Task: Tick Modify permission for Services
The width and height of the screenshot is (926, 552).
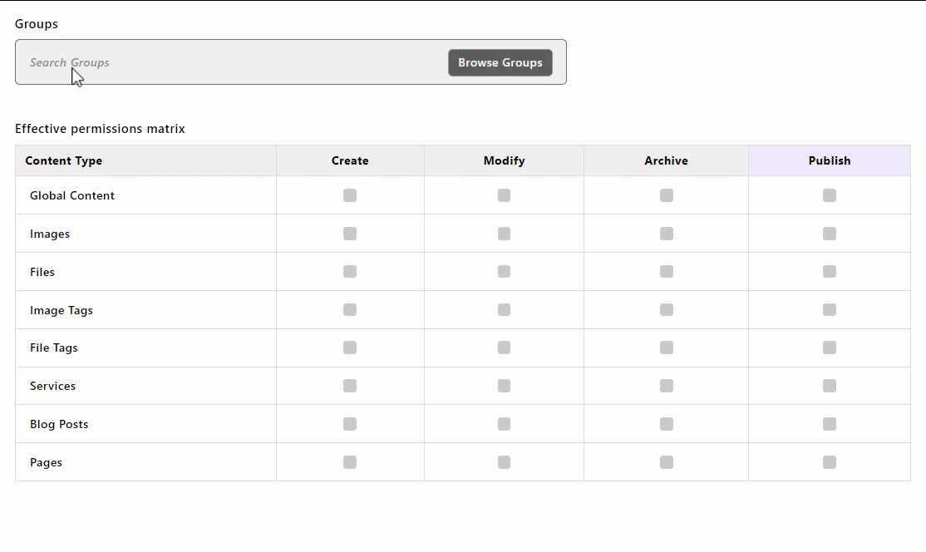Action: click(x=504, y=386)
